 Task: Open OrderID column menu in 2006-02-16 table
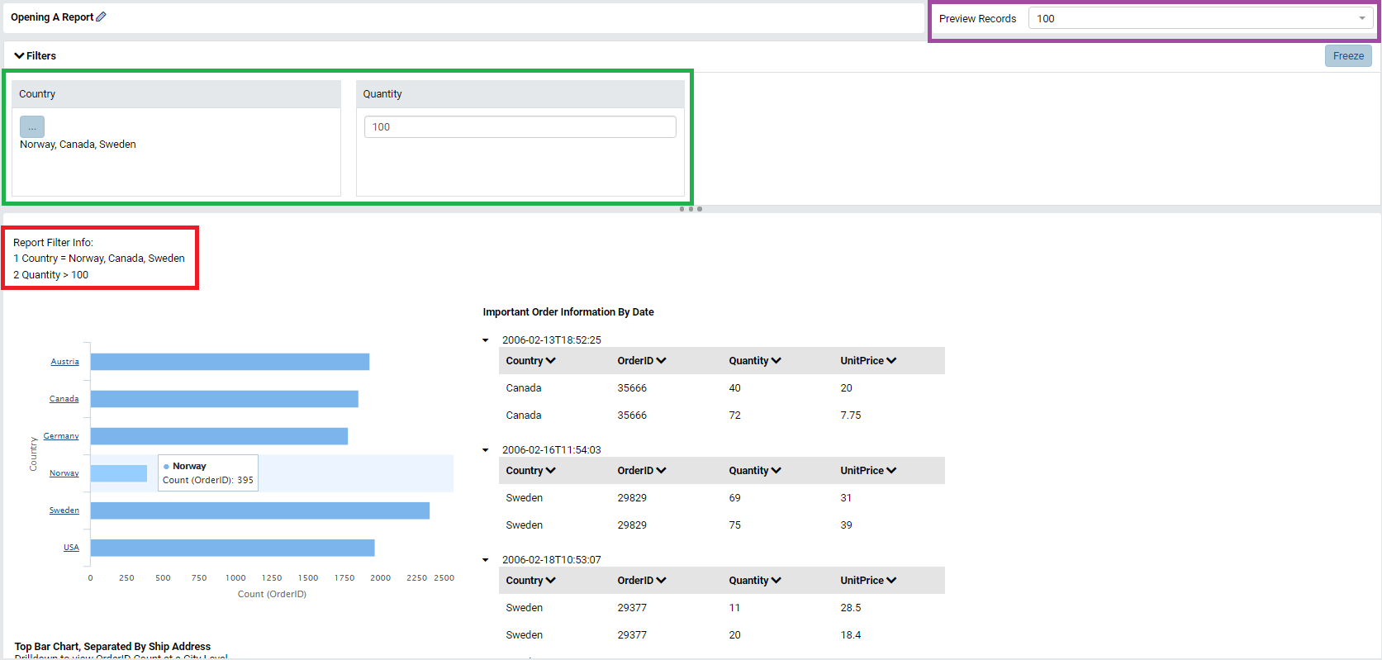click(662, 471)
